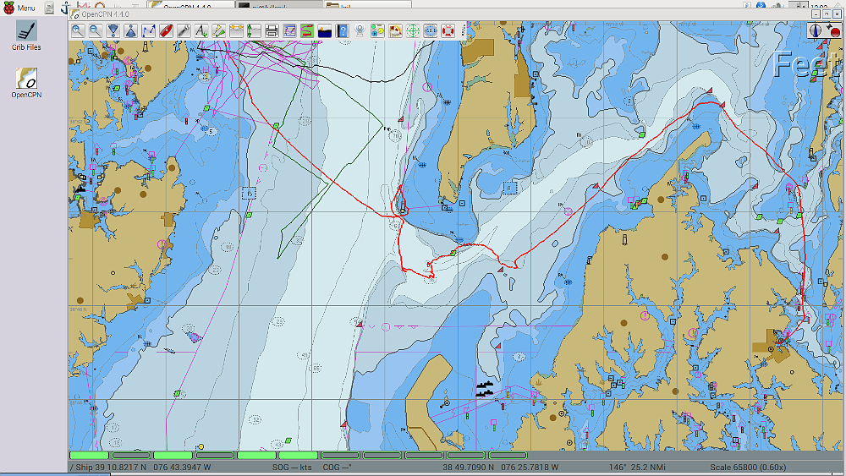
Task: Select the leftmost green chart bar segment
Action: pos(89,456)
